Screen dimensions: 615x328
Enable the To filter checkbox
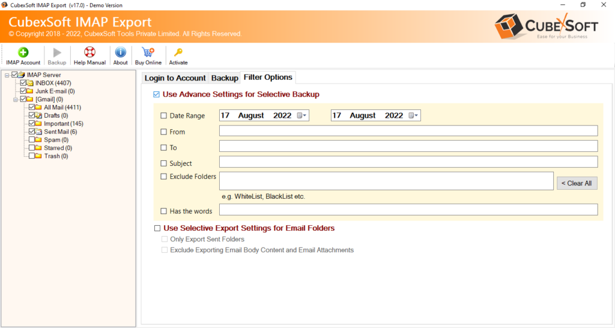(163, 148)
